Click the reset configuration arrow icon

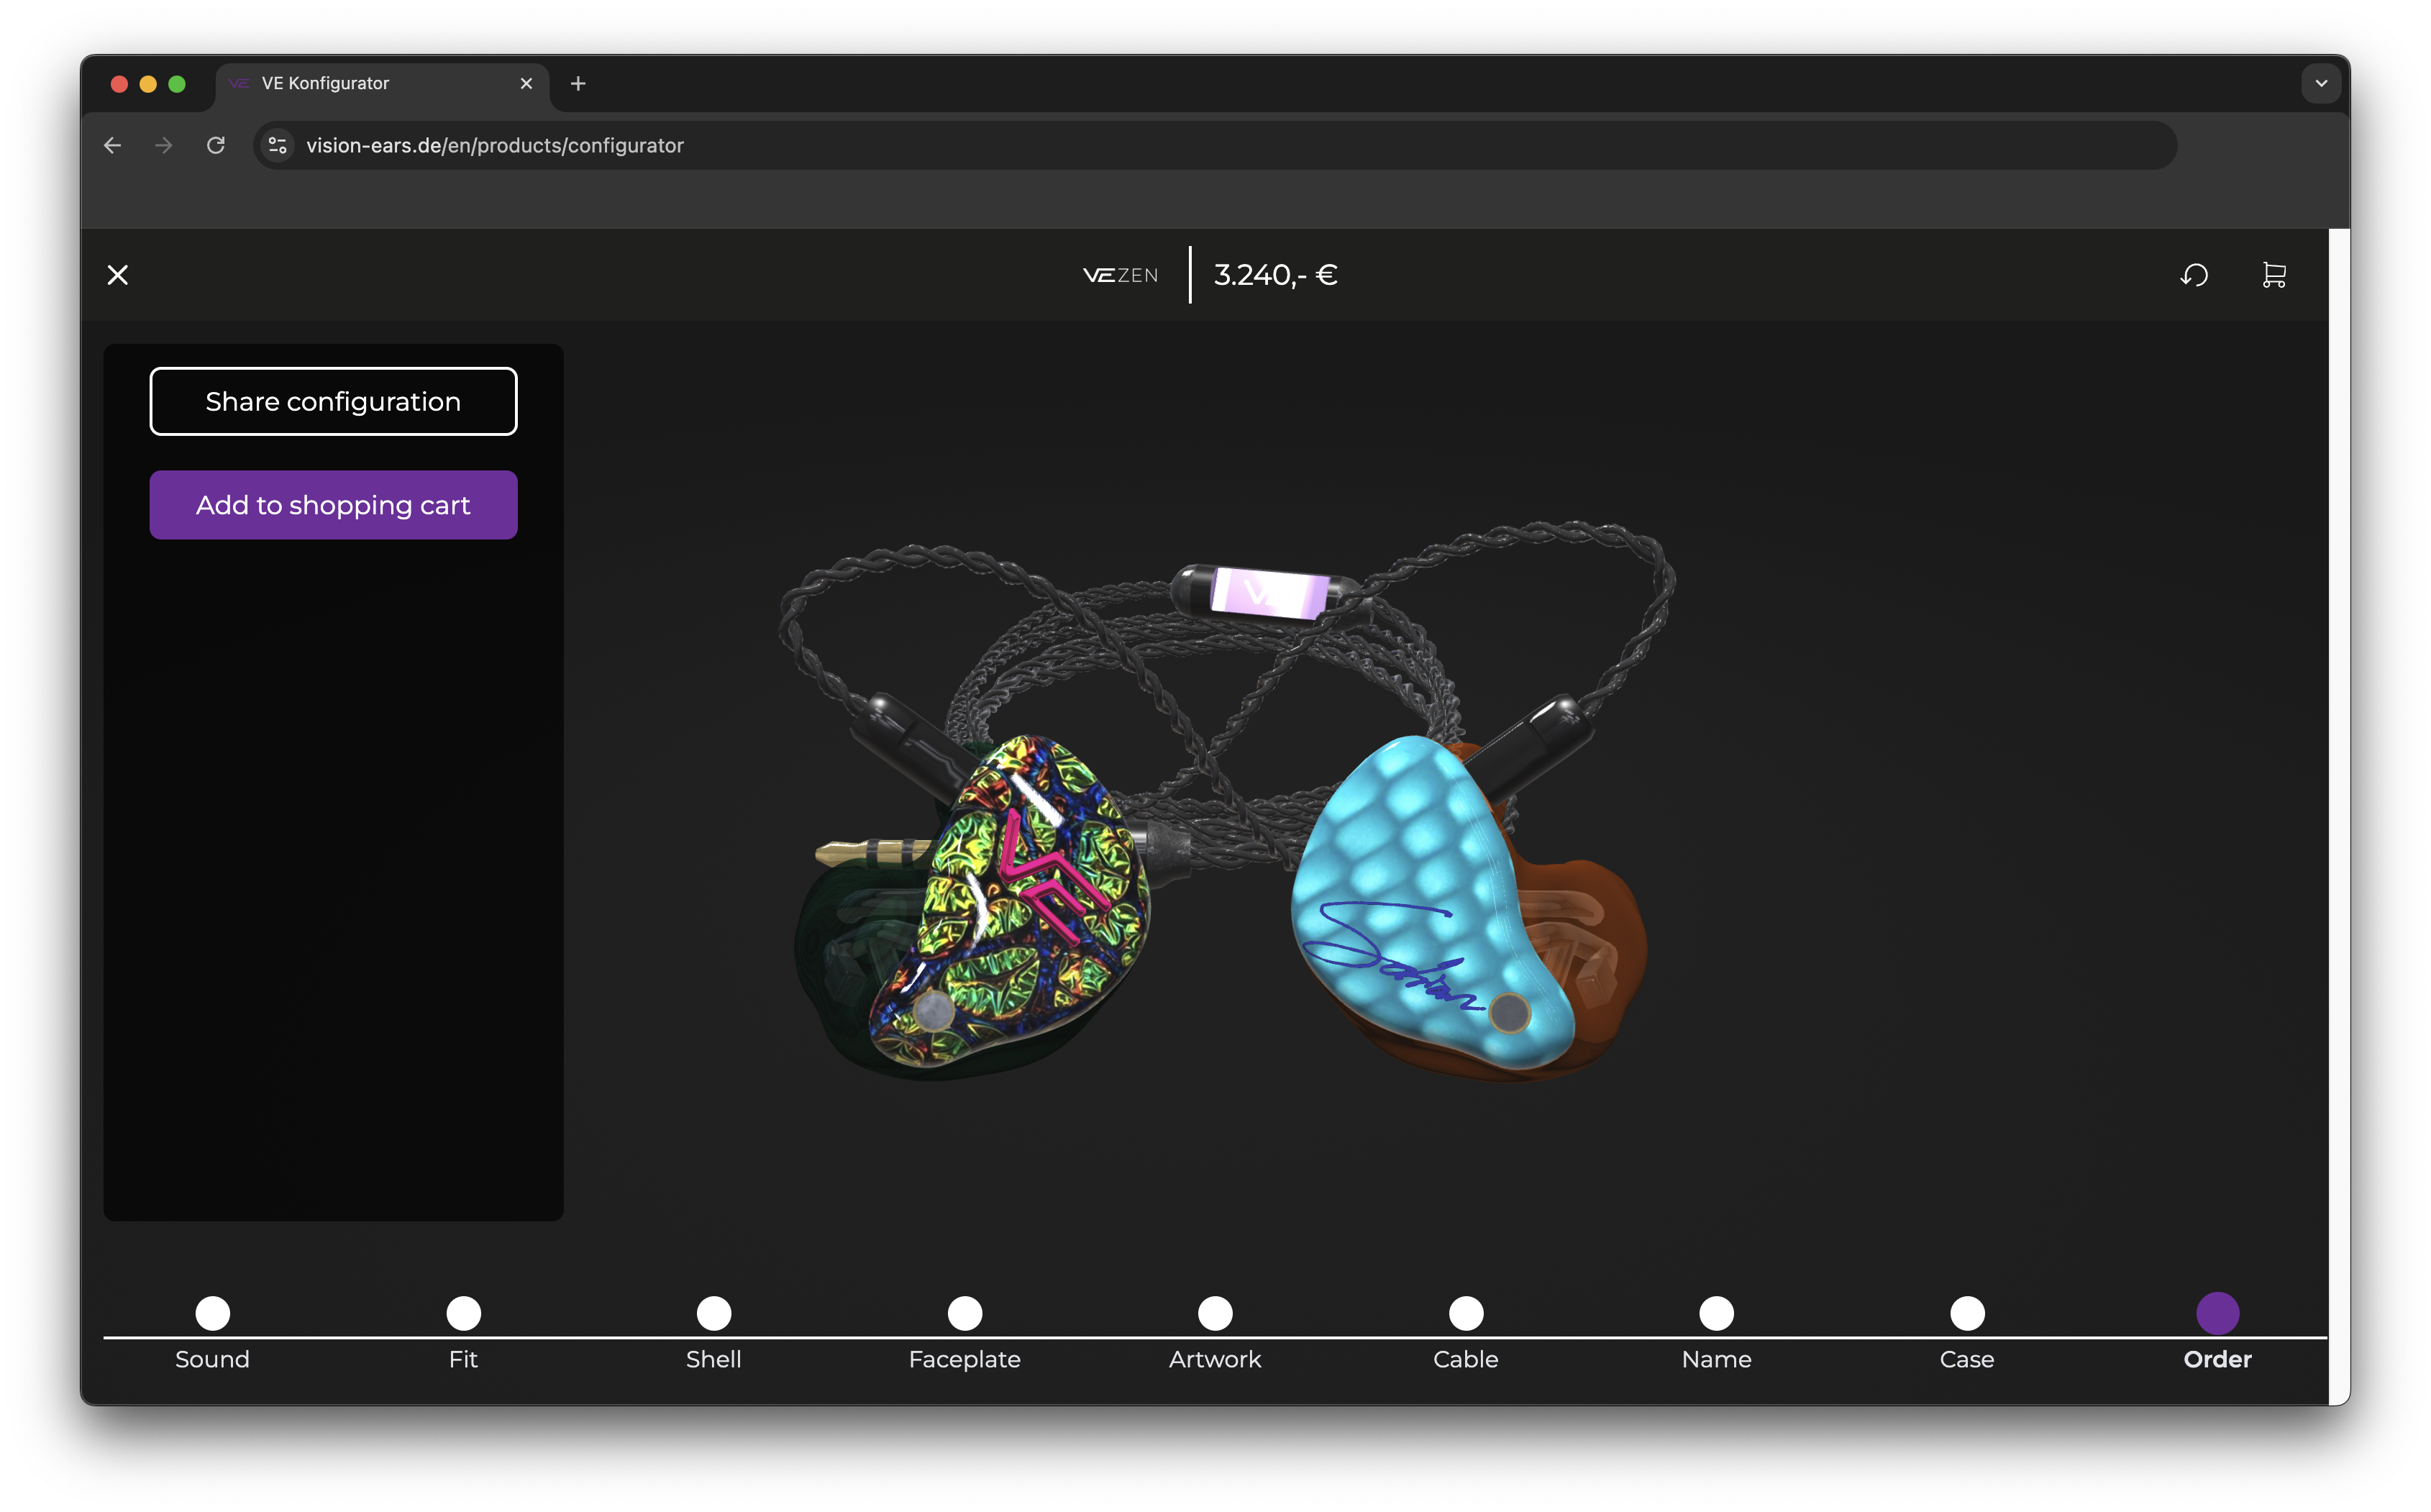click(2194, 275)
